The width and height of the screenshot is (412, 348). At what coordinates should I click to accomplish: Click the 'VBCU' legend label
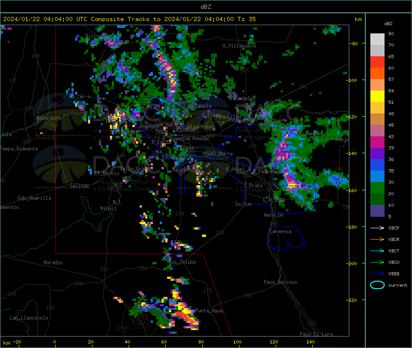394,262
